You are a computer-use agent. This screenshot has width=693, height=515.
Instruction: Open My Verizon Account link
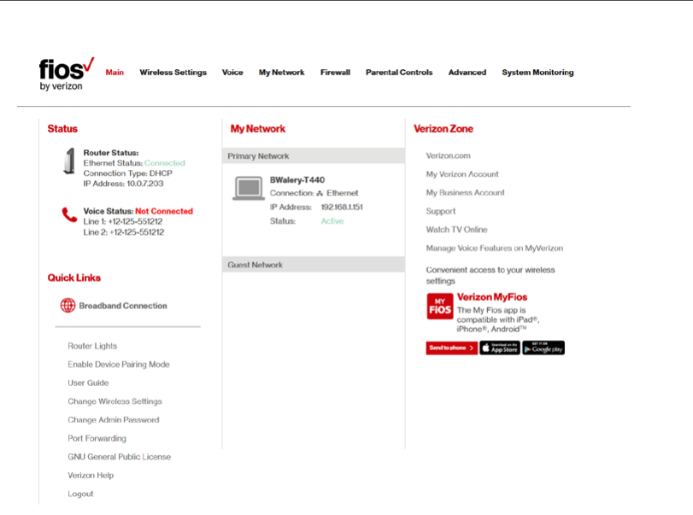coord(462,174)
